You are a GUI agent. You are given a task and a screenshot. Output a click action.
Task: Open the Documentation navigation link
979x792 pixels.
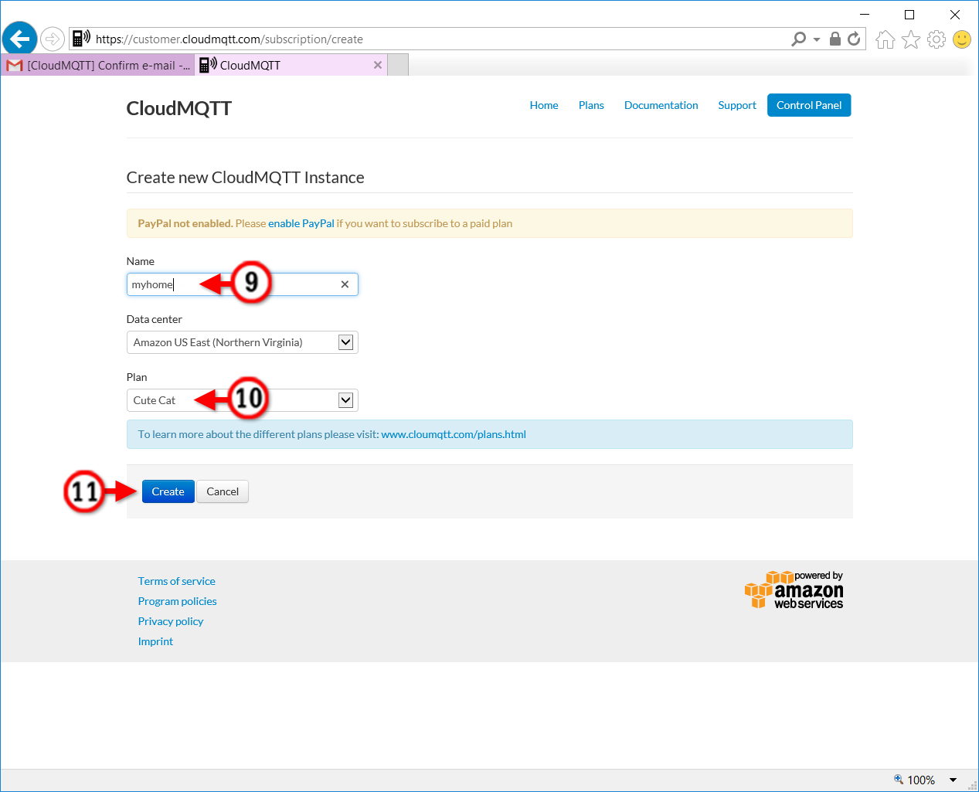point(661,105)
